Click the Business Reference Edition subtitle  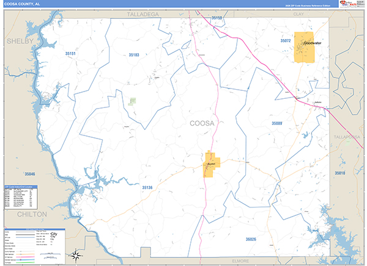click(308, 5)
